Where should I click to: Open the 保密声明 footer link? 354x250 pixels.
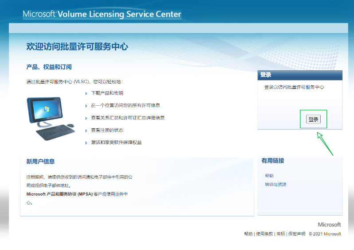click(x=297, y=234)
